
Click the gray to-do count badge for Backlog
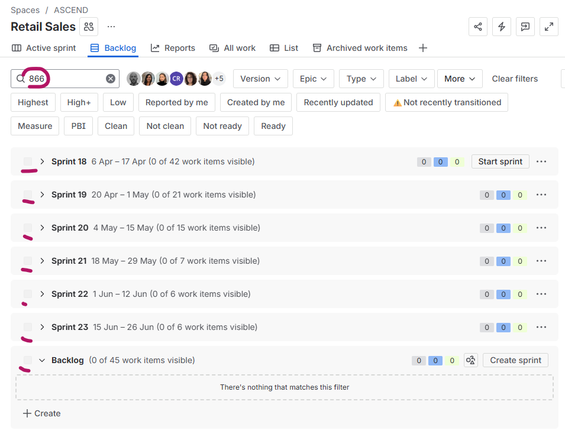419,361
